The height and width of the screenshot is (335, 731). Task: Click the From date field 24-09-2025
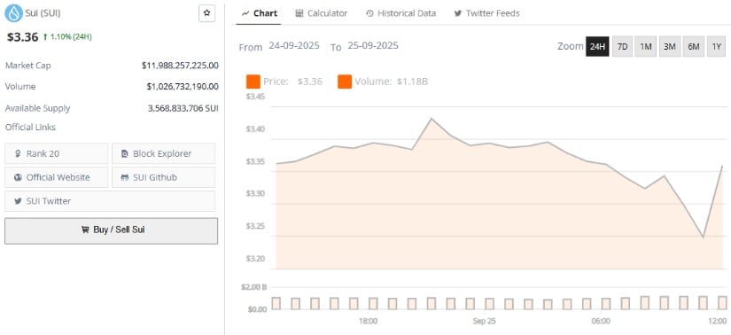(x=293, y=46)
